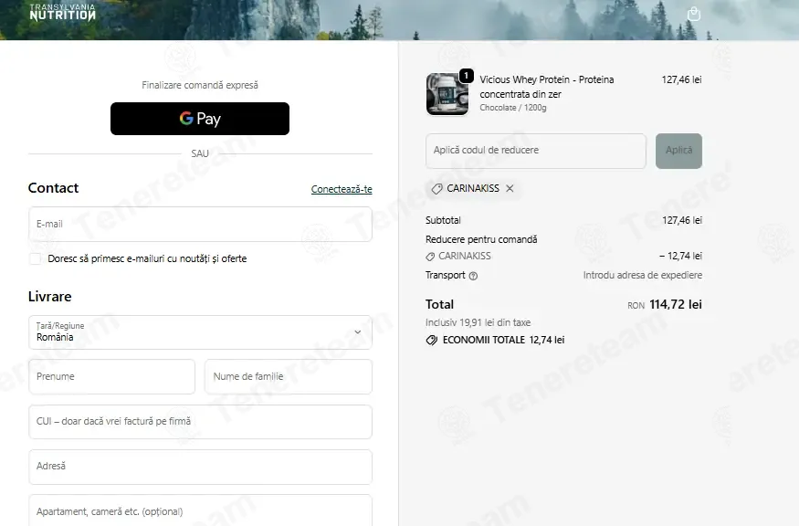Pay with the Google Pay button
This screenshot has height=526, width=799.
(x=200, y=119)
